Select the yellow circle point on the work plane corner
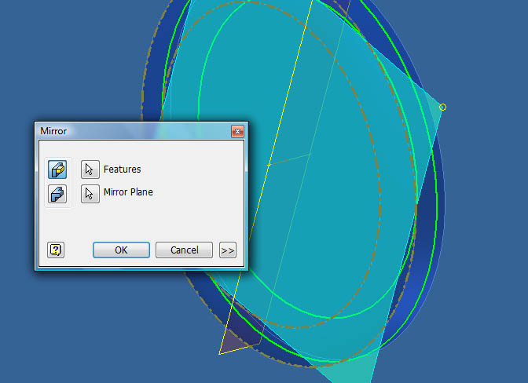 tap(442, 108)
